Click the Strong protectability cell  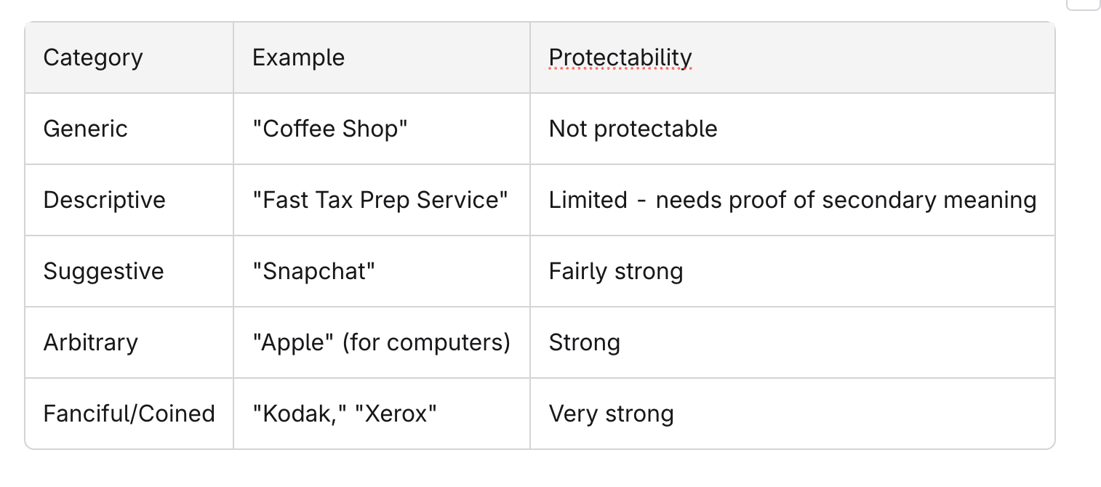[x=792, y=342]
